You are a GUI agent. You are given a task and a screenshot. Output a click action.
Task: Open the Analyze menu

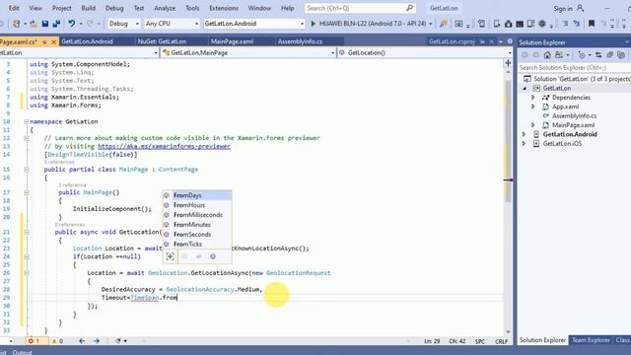tap(165, 8)
